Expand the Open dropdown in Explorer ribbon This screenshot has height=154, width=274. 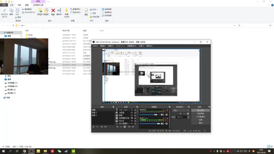[97, 10]
